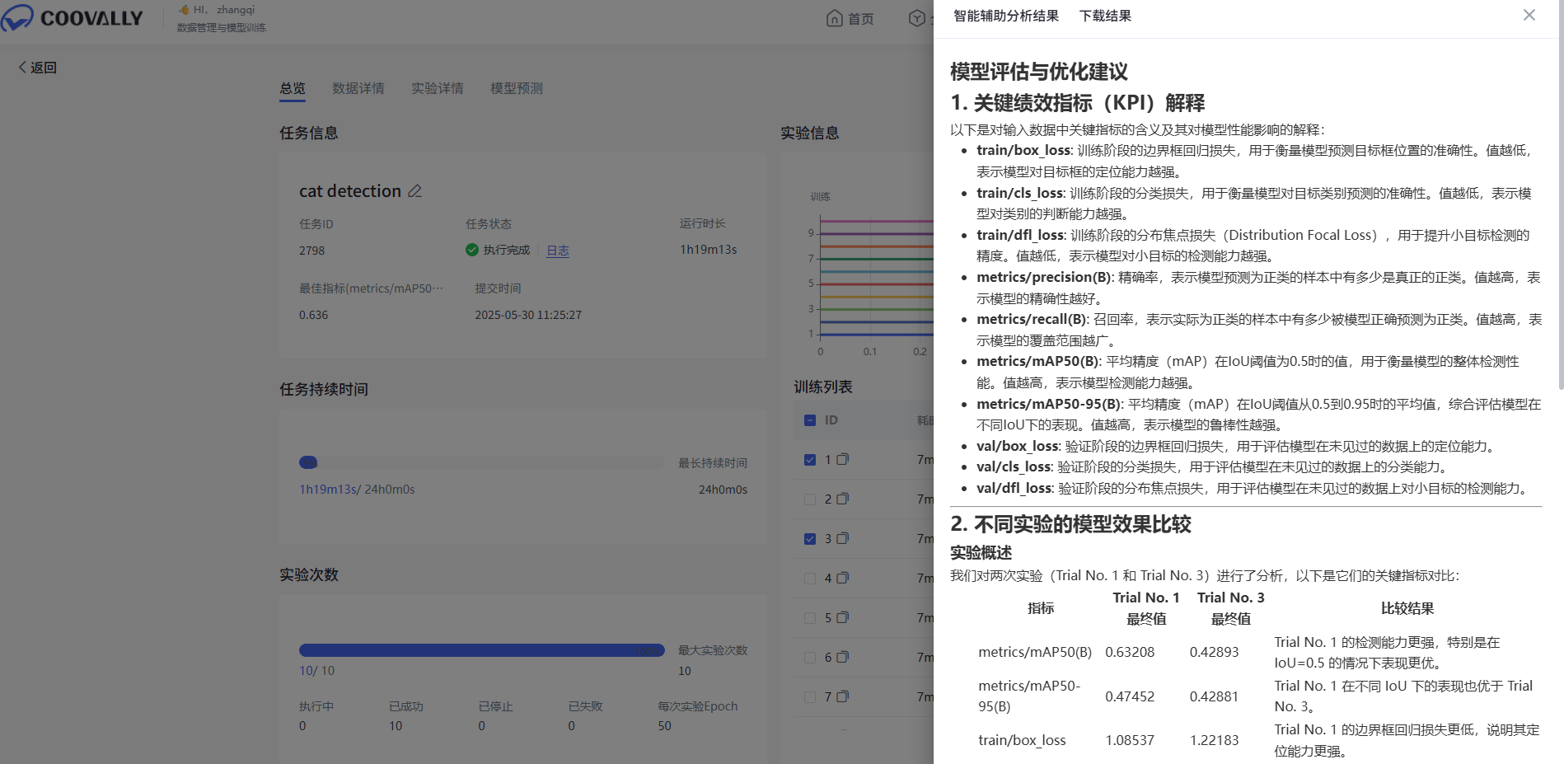The height and width of the screenshot is (764, 1564).
Task: Click the 1h19m13s/ 24h0m0s duration text
Action: pyautogui.click(x=357, y=490)
